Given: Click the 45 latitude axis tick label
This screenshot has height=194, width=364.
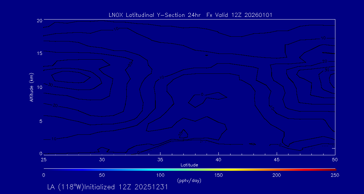Looking at the screenshot, I should click(277, 159).
